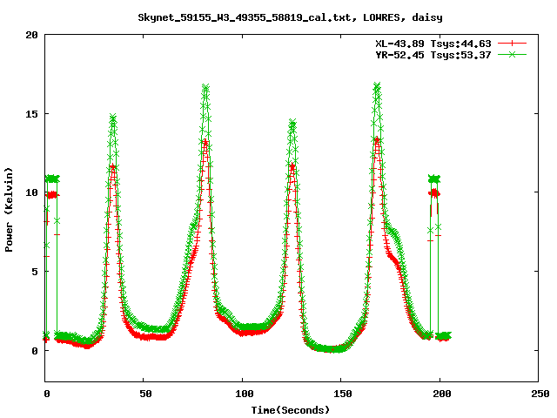Select the XL-43.89 Tsys:44.63 legend entry
This screenshot has width=557, height=418.
coord(433,44)
